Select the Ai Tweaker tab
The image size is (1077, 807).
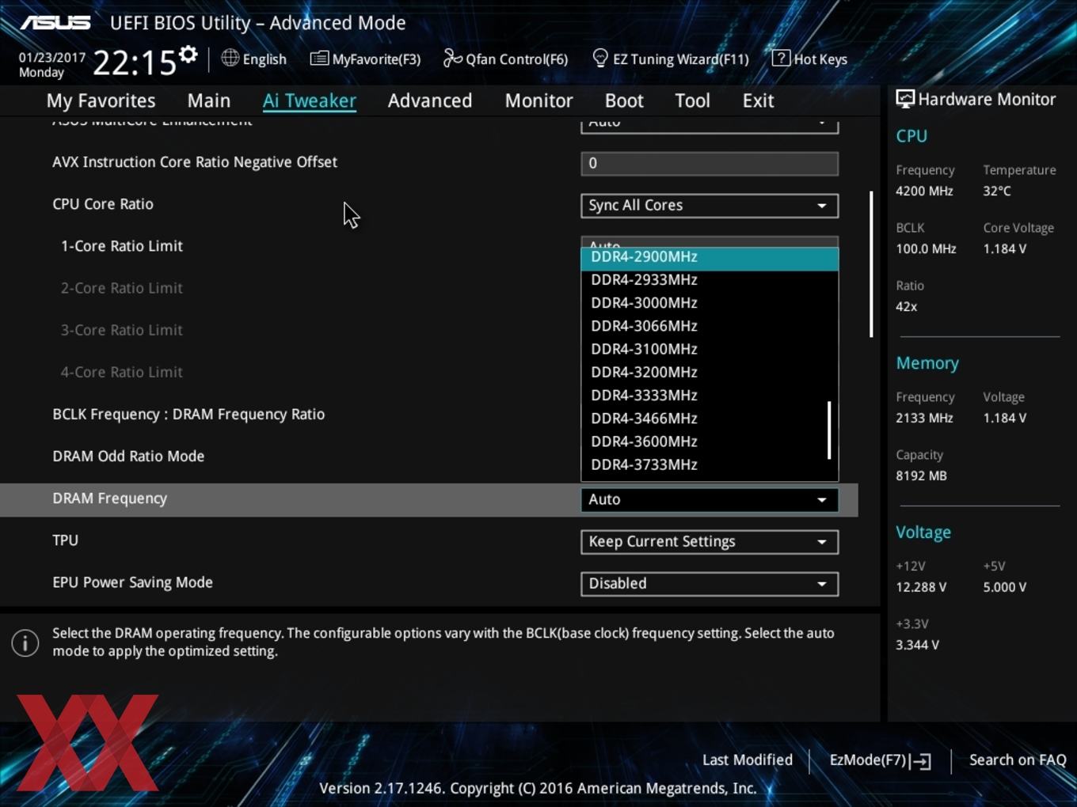click(309, 100)
